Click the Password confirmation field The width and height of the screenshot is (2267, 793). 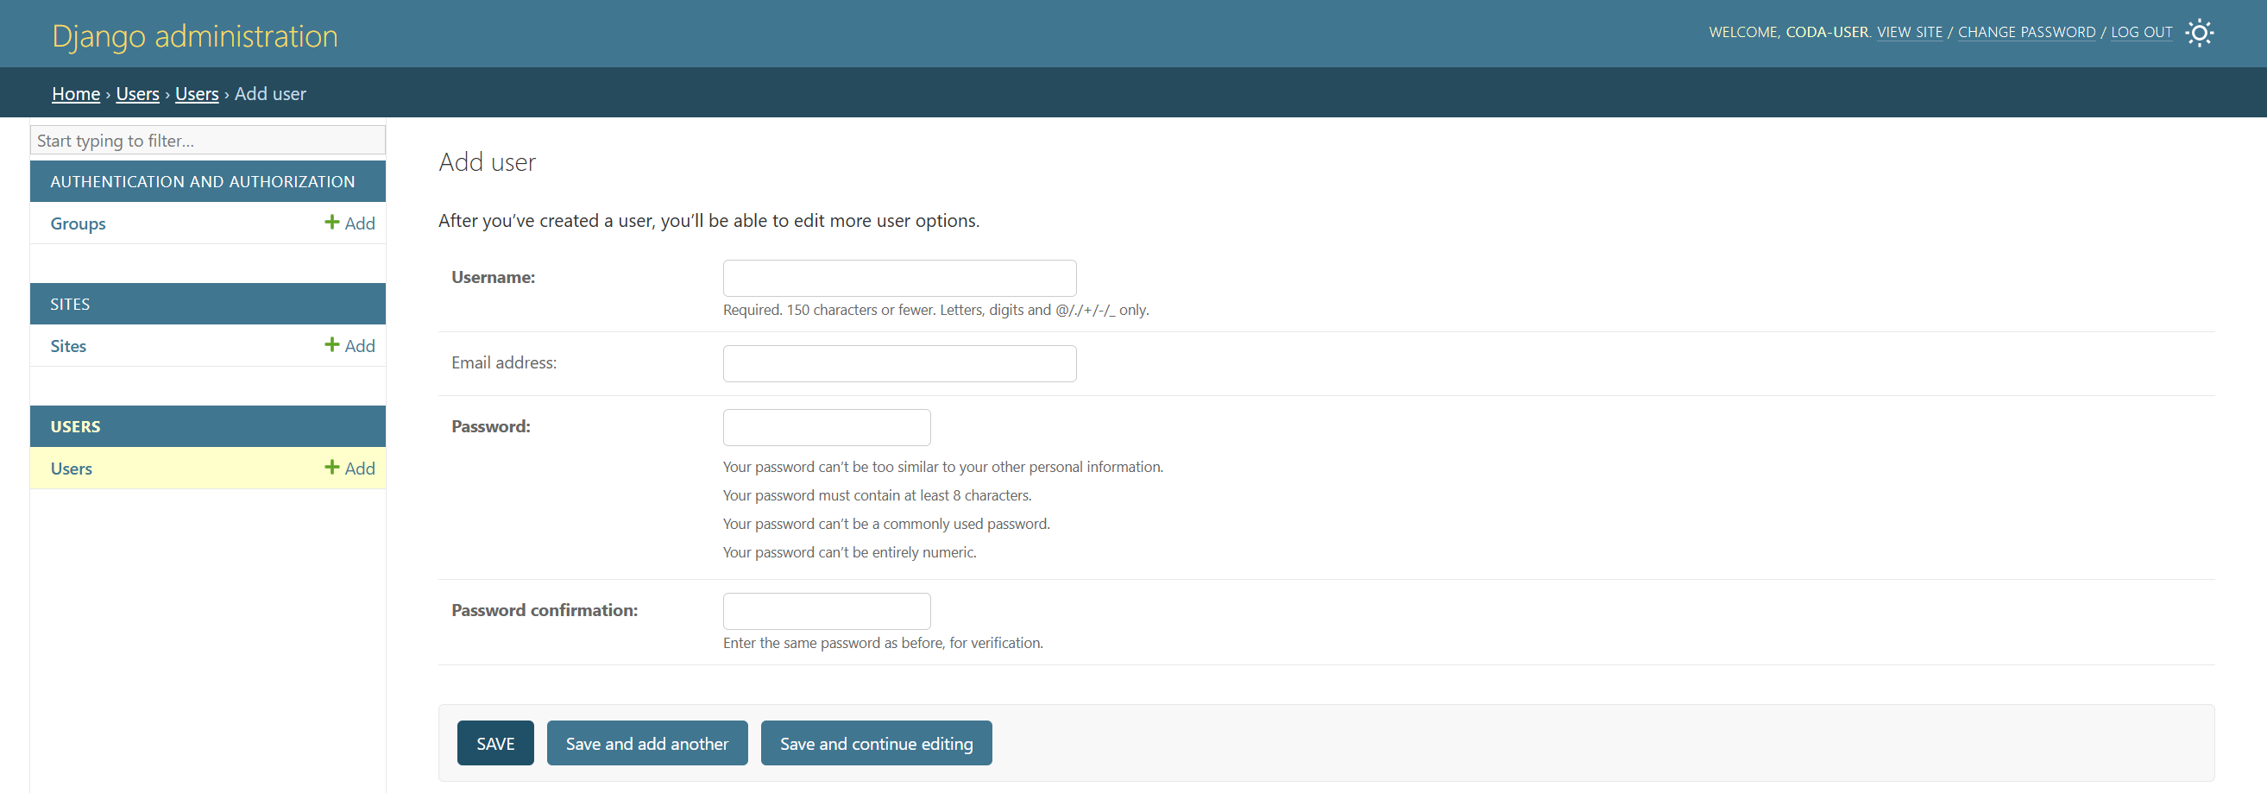click(x=826, y=611)
